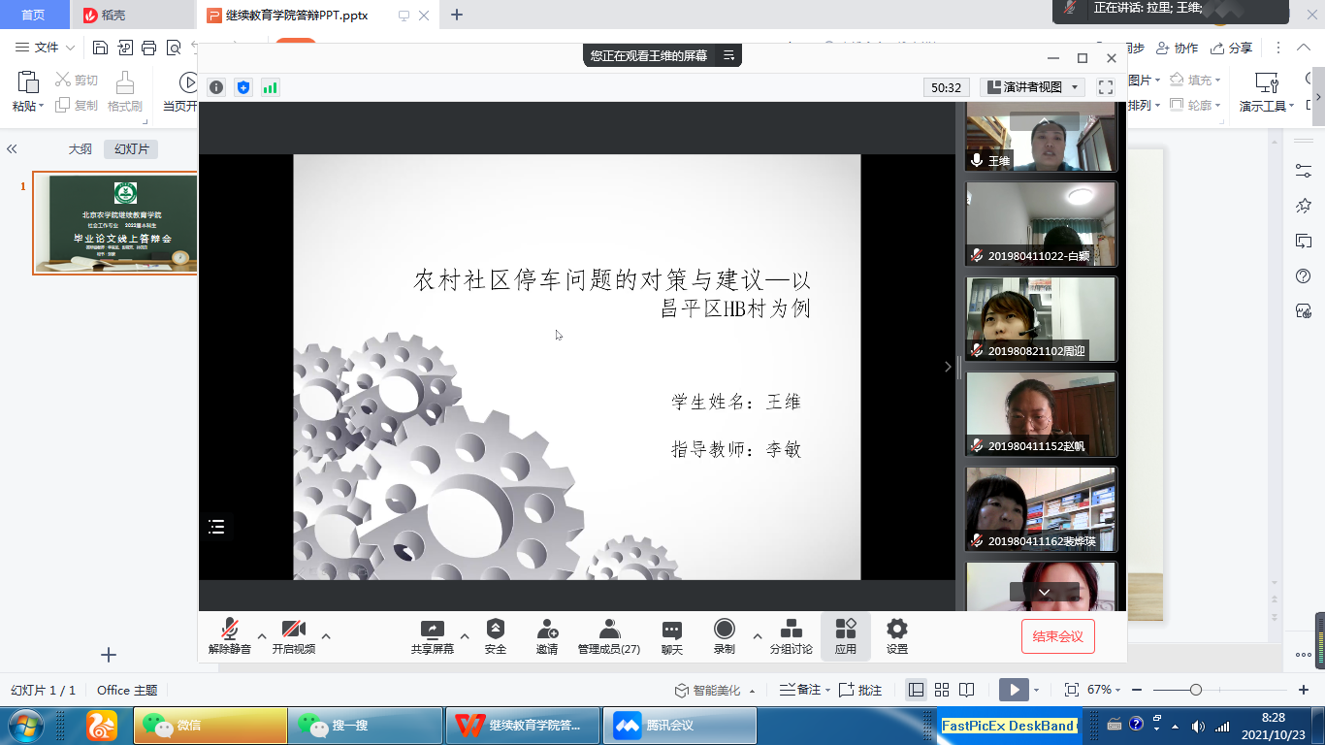This screenshot has height=745, width=1325.
Task: Open the 文件 menu in WPS
Action: click(46, 48)
